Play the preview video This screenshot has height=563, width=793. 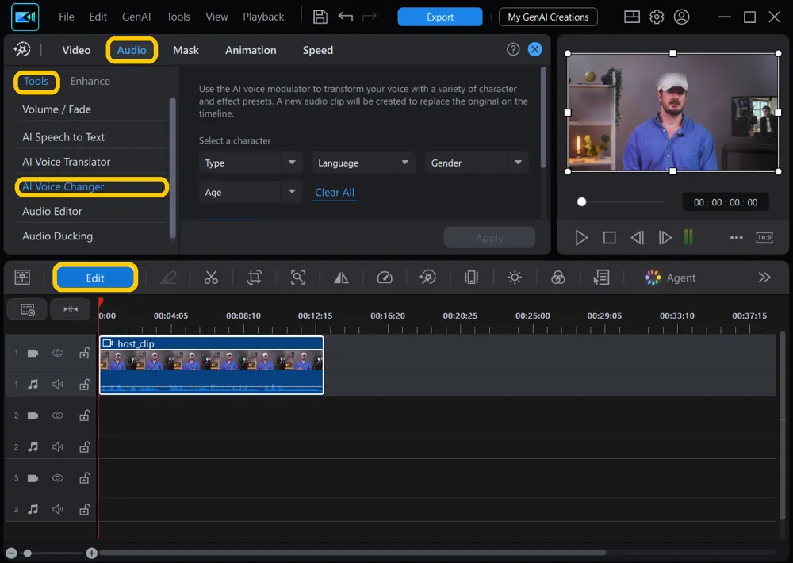581,237
